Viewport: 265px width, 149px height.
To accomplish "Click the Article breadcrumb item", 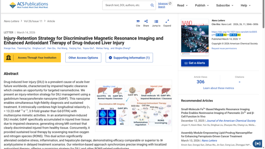I will coord(51,21).
